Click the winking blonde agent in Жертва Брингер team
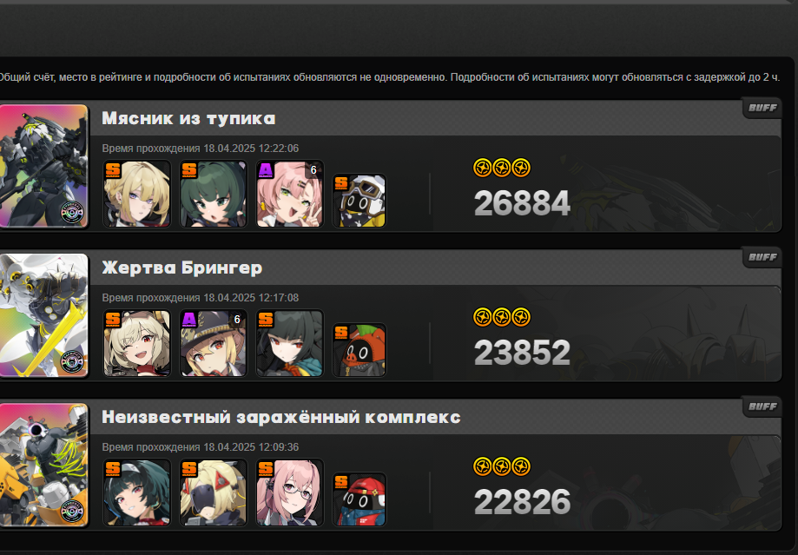Viewport: 798px width, 555px height. point(137,343)
